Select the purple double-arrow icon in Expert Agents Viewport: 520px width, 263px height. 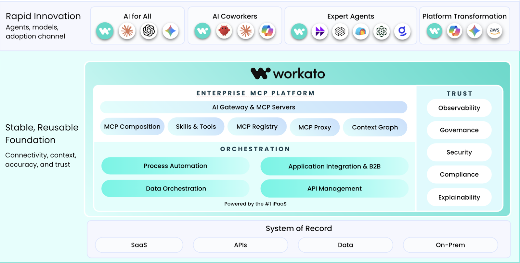coord(320,31)
